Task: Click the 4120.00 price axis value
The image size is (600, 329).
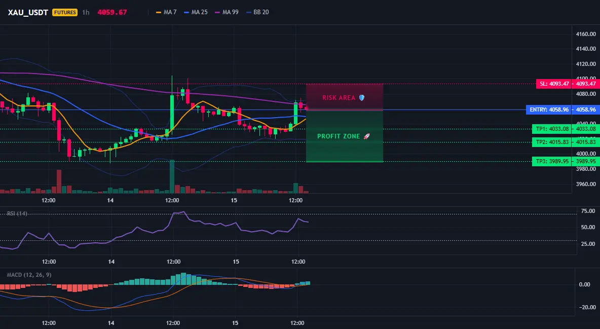Action: pyautogui.click(x=586, y=64)
